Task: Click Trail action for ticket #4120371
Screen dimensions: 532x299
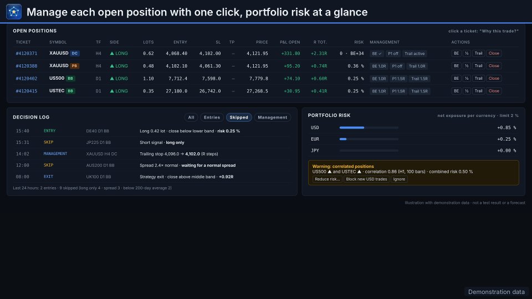Action: point(478,53)
